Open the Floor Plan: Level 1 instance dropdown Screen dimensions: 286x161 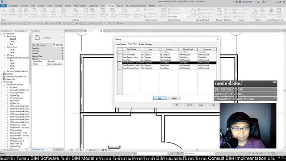42,45
